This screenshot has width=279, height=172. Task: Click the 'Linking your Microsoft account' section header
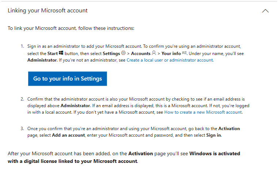48,11
